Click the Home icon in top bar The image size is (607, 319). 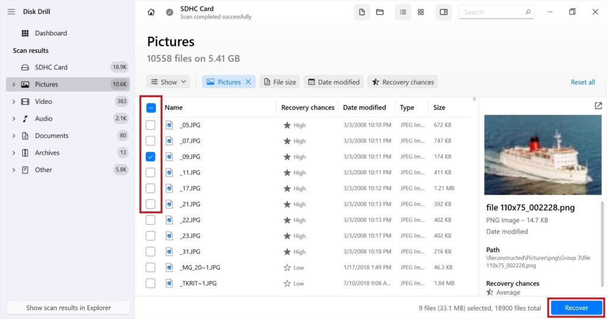[151, 12]
